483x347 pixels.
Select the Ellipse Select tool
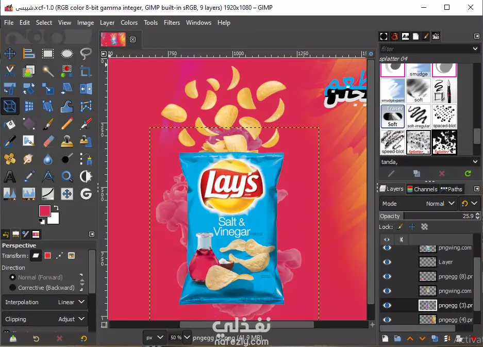tap(67, 54)
